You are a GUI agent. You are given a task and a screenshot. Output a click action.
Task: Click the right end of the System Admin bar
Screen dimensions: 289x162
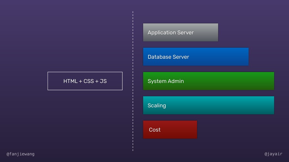270,81
